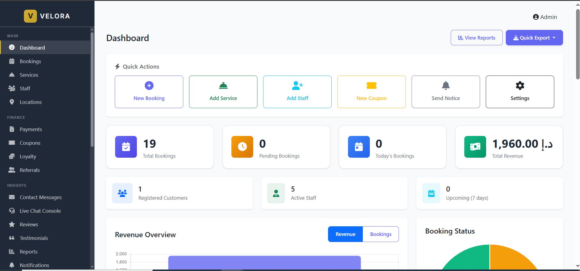Click the "Dashboard" page title
This screenshot has height=271, width=580.
pyautogui.click(x=128, y=38)
